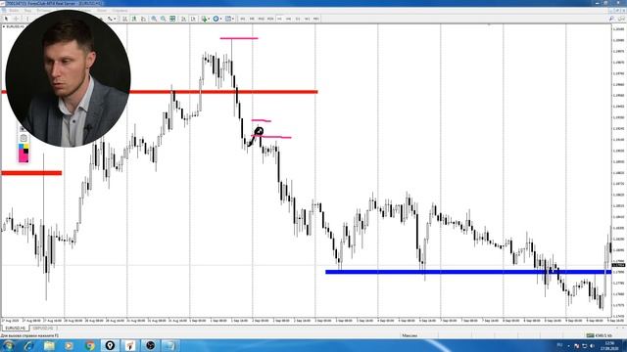Pick pink color in drawing palette
This screenshot has width=627, height=352.
pos(23,158)
